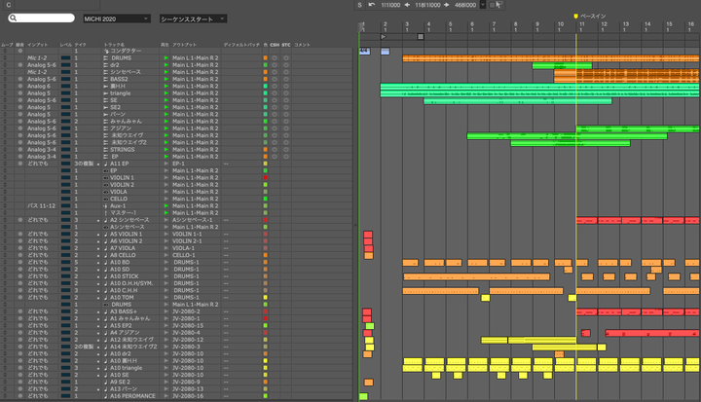The width and height of the screenshot is (701, 402).
Task: Click the play-enable arrow for Aux-1 track
Action: tap(166, 205)
